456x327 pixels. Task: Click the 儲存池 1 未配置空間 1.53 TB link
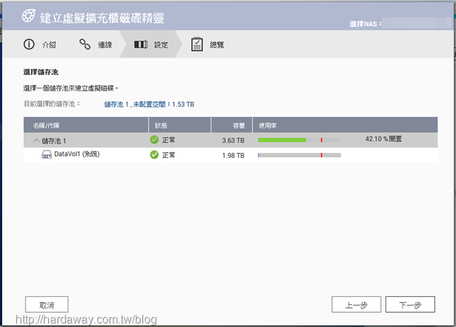149,104
